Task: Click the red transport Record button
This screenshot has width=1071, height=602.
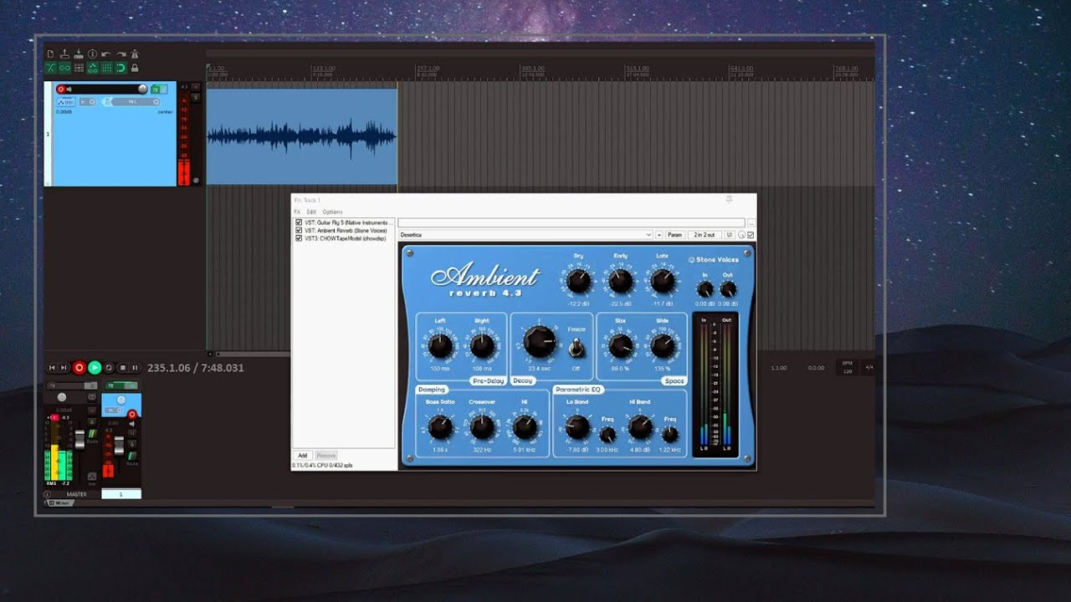Action: click(x=79, y=368)
